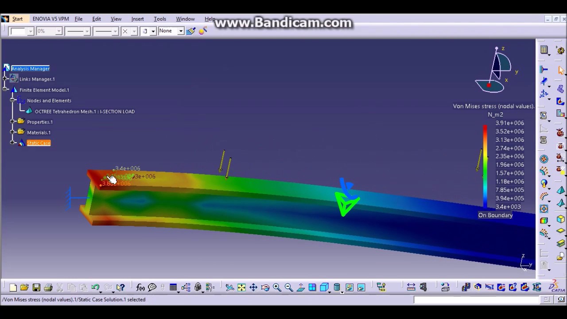Open the File menu

[78, 19]
